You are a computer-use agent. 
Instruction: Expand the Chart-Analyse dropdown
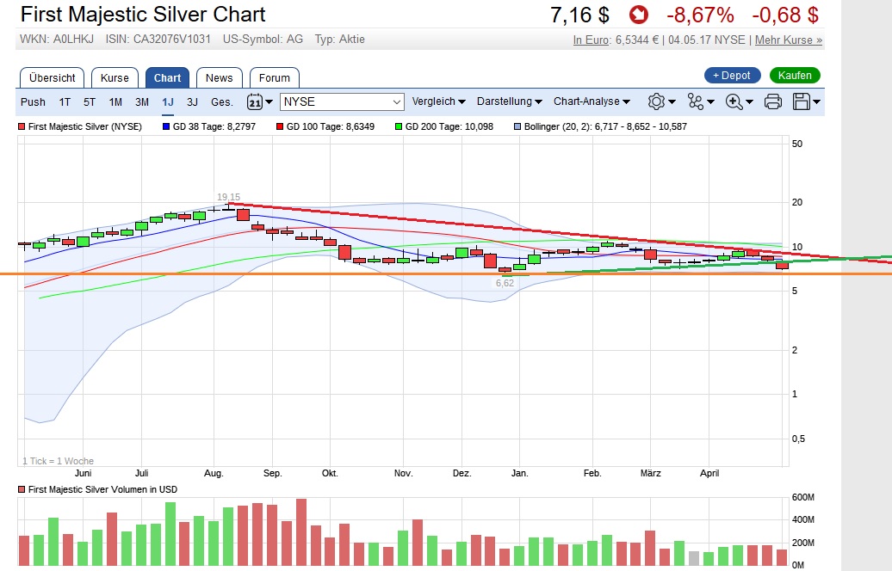[x=592, y=101]
